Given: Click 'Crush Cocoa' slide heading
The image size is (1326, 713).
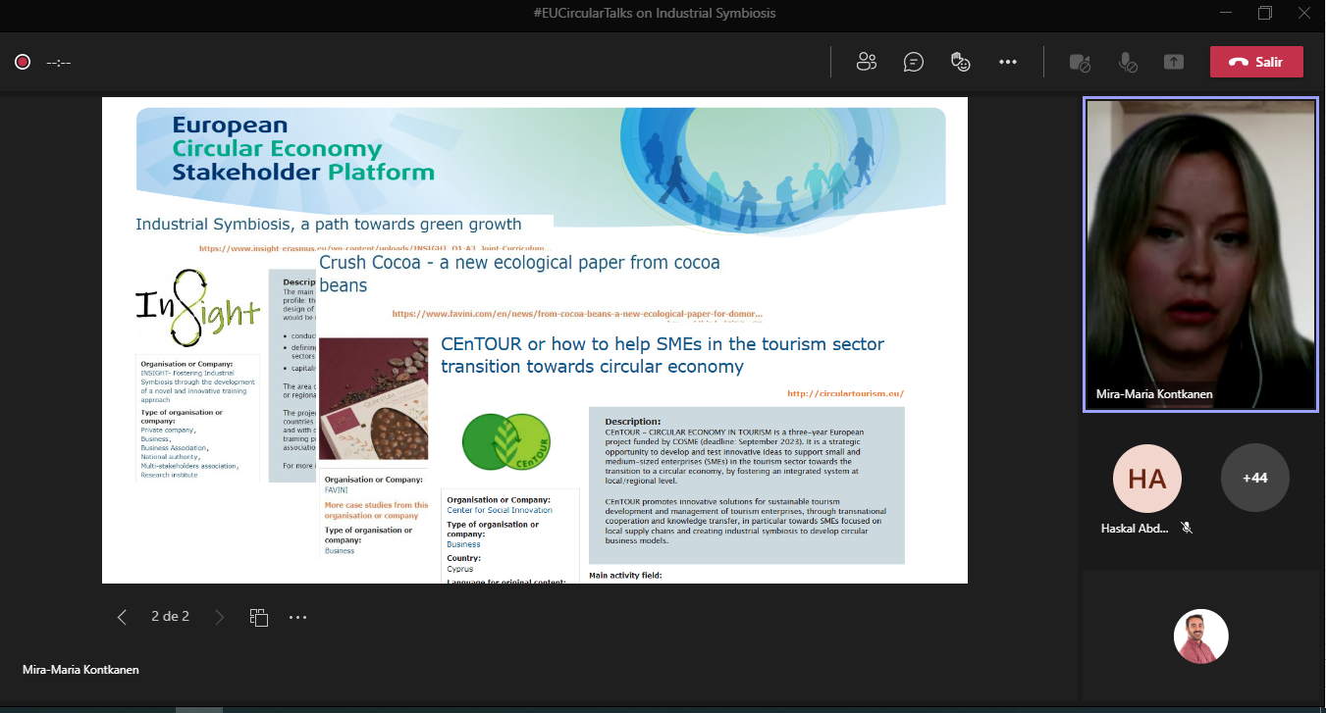Looking at the screenshot, I should tap(519, 274).
